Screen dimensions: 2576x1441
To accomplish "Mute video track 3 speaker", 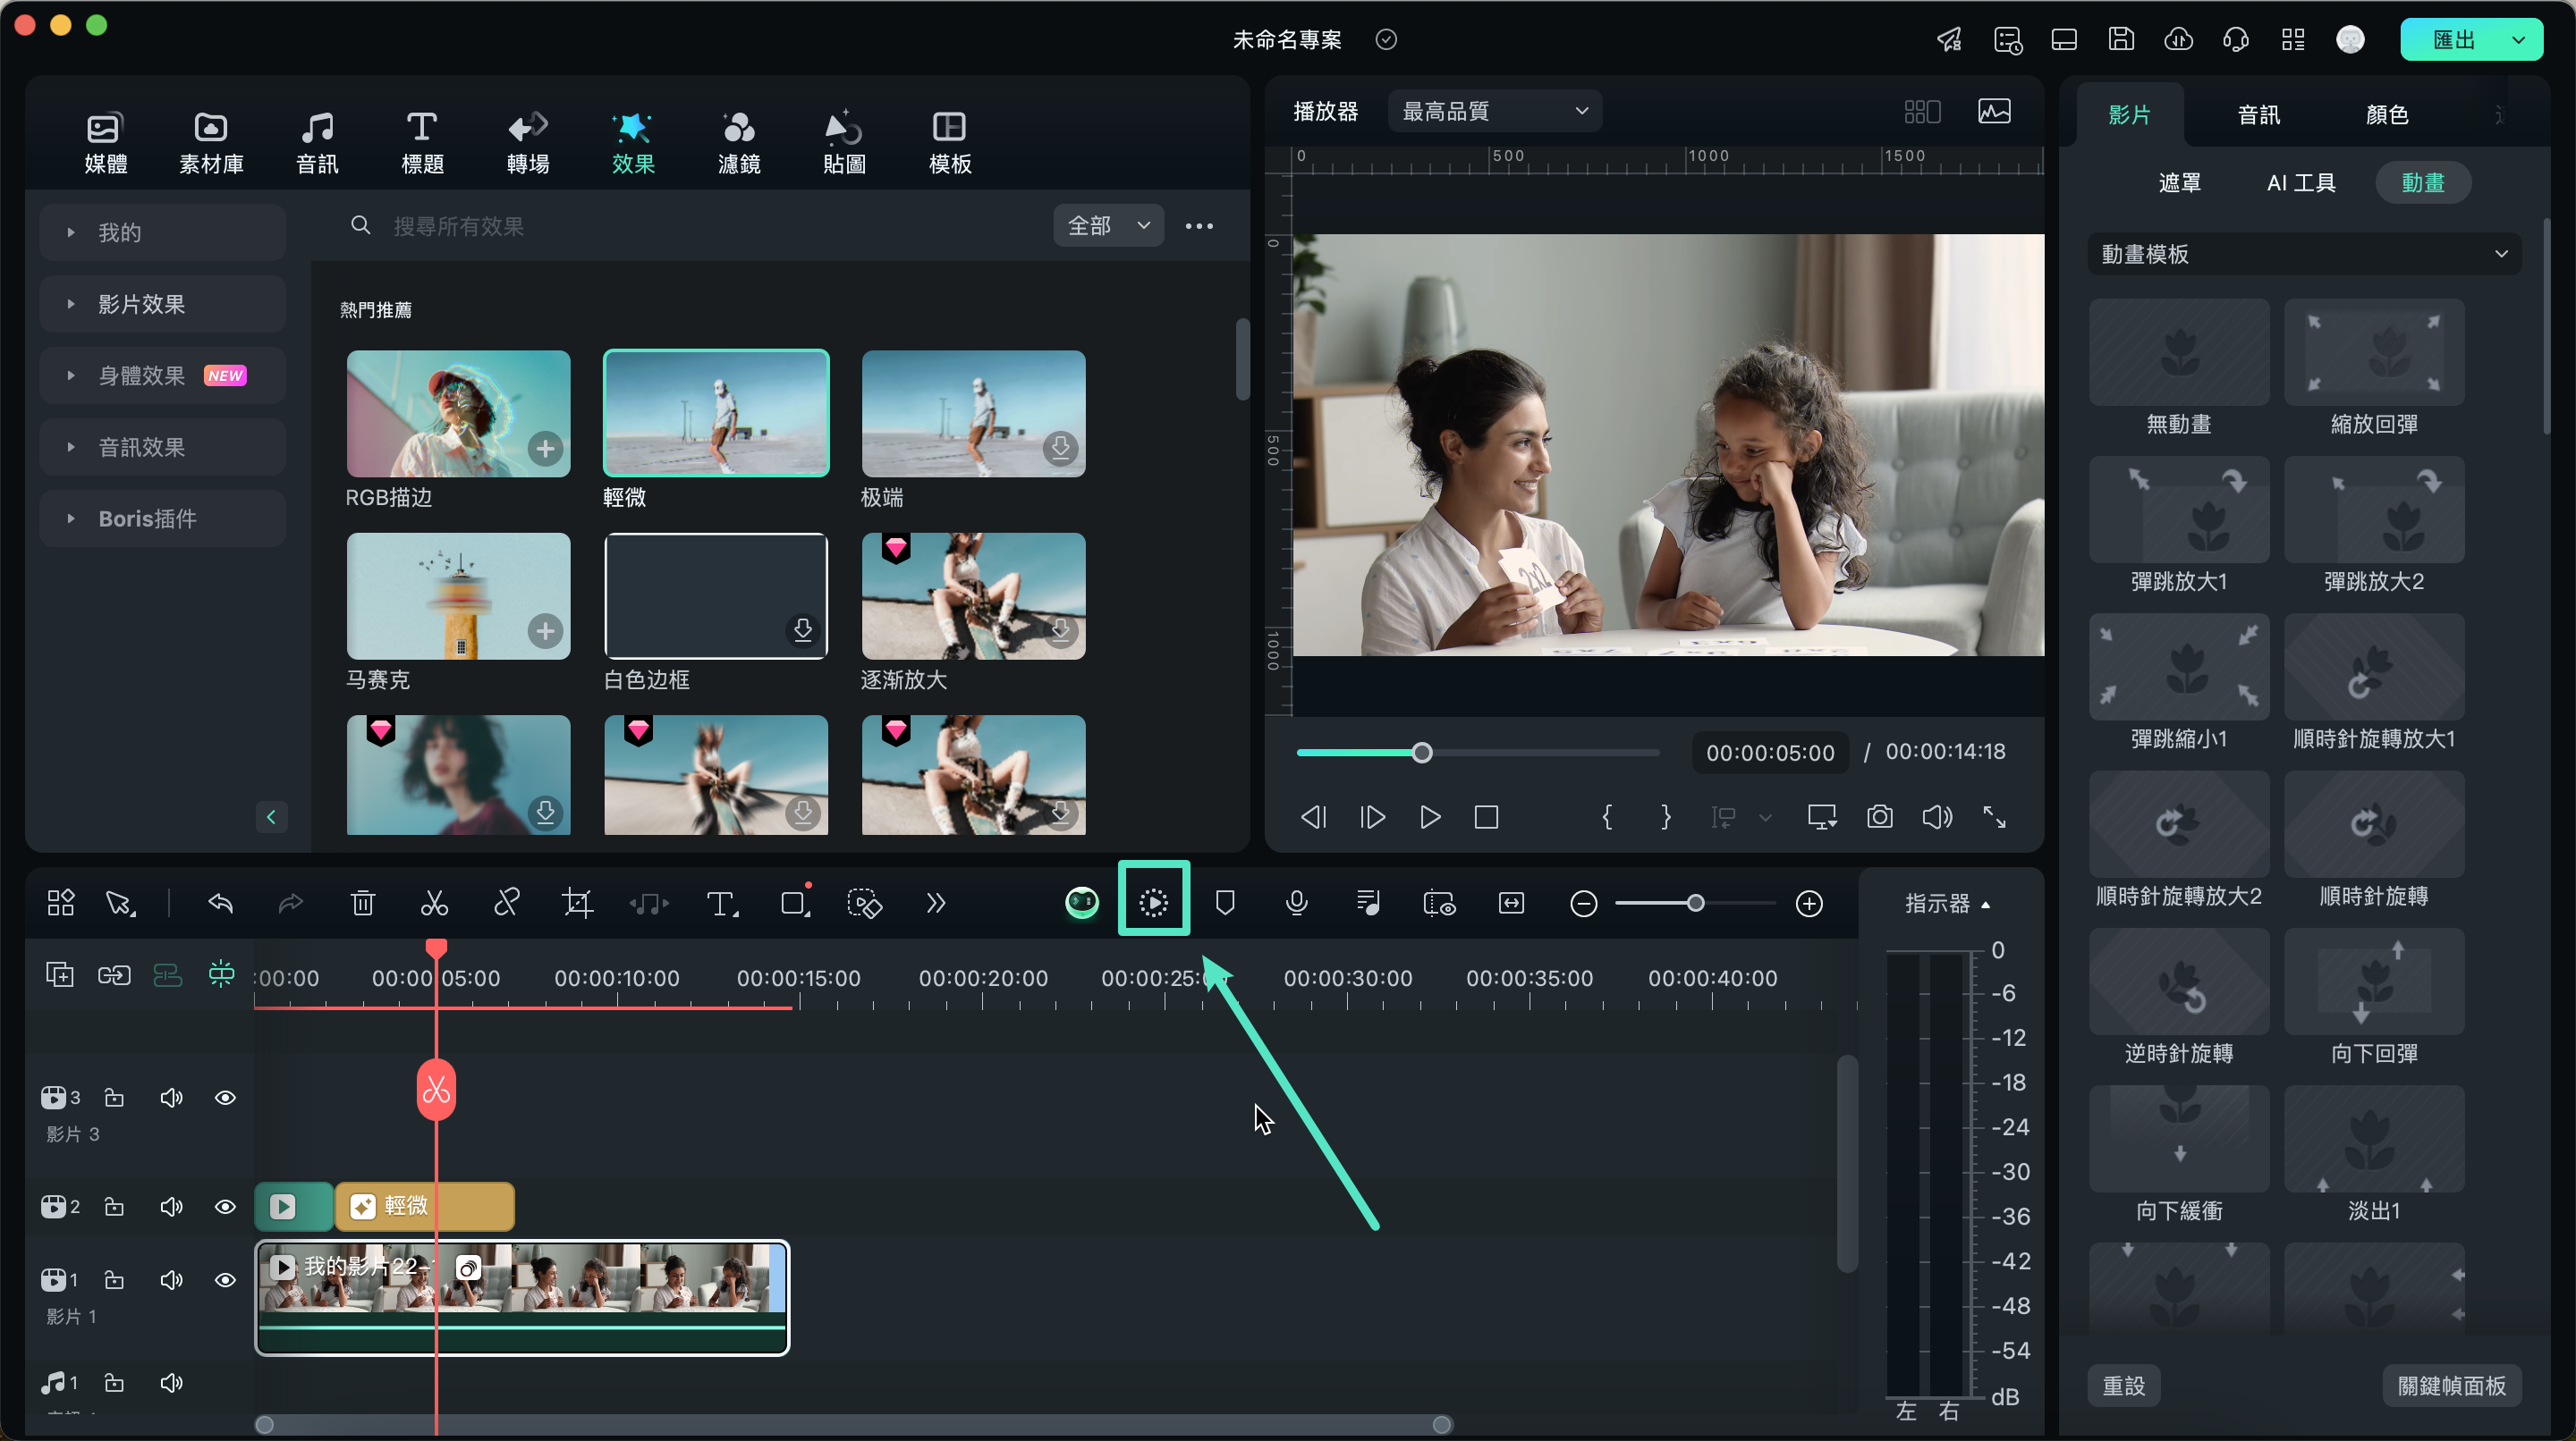I will point(171,1097).
